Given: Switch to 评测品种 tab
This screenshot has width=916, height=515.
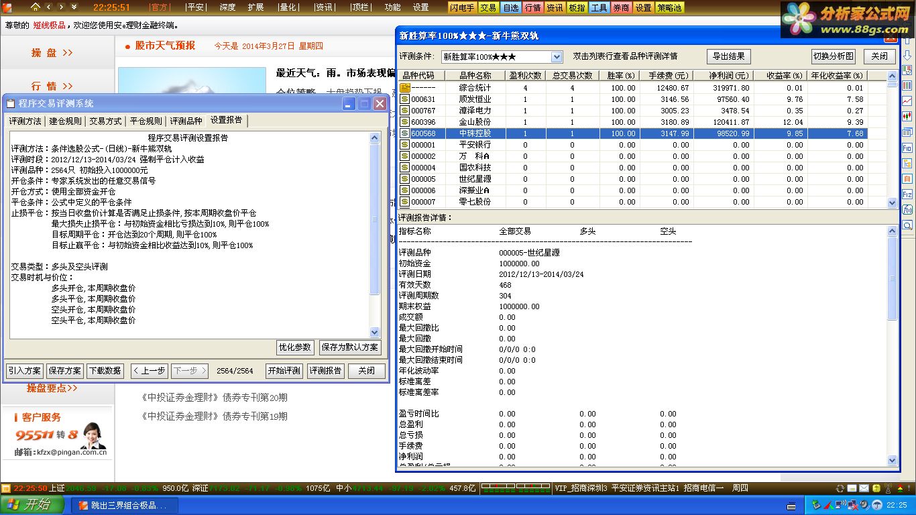Looking at the screenshot, I should click(186, 121).
